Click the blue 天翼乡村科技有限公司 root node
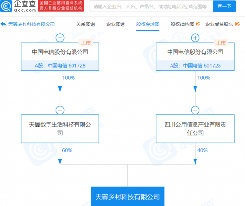 pyautogui.click(x=127, y=197)
